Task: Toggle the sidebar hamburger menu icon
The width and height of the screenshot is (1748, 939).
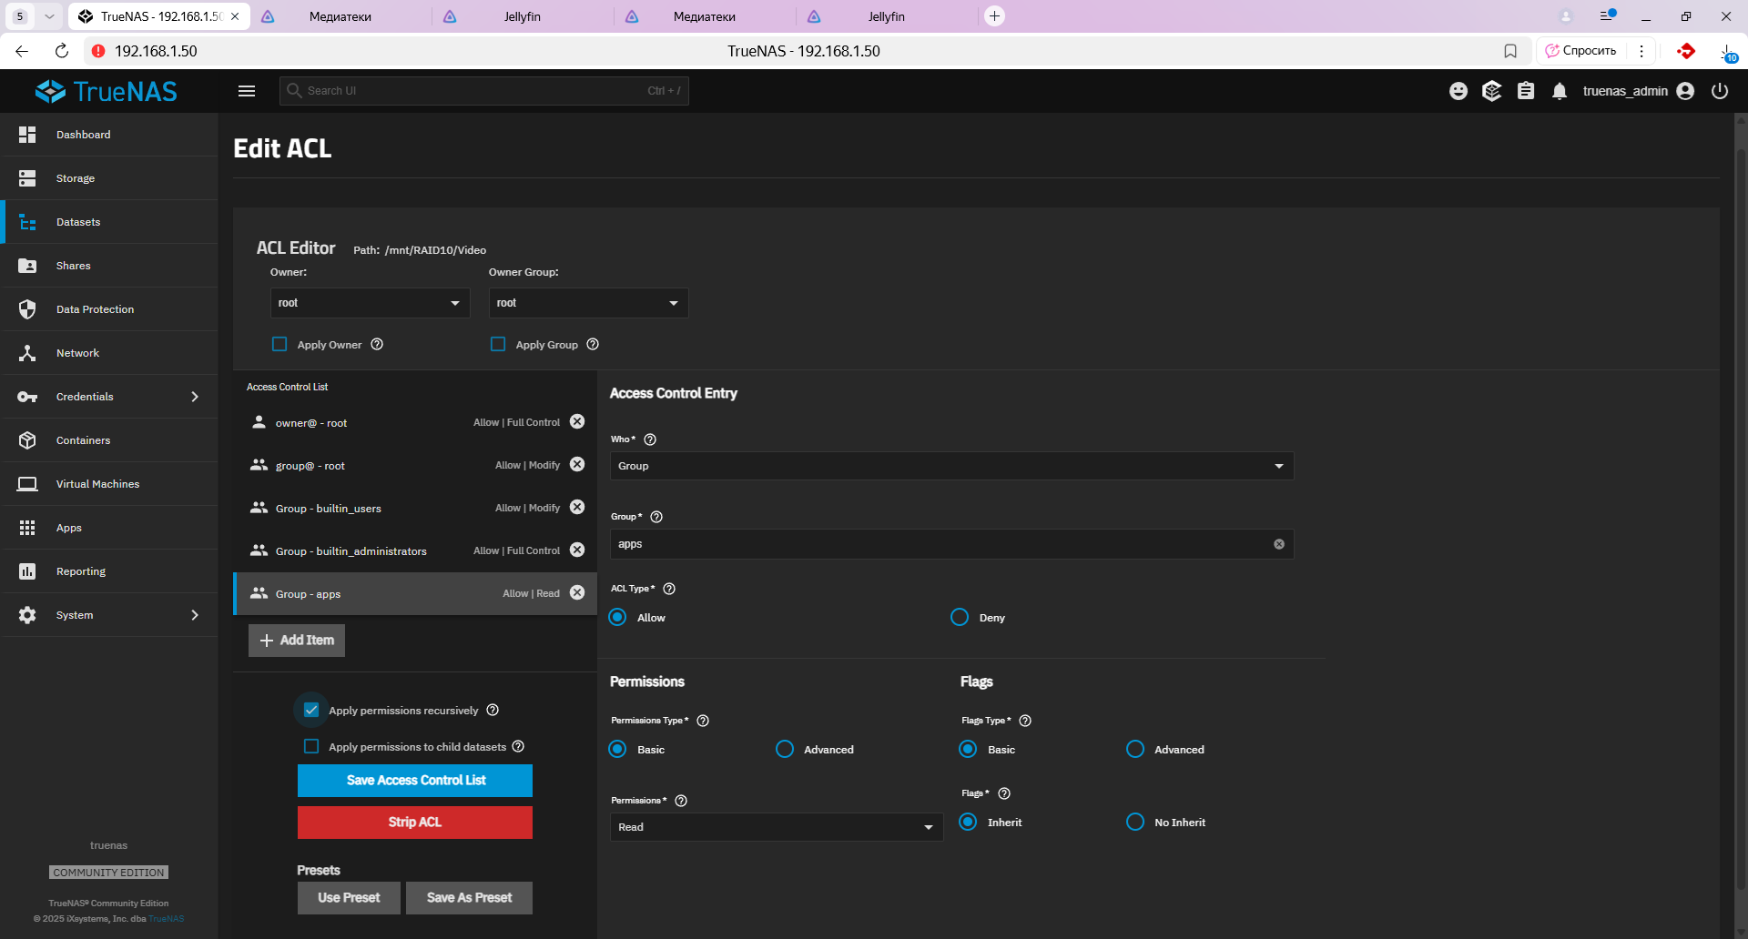Action: click(247, 91)
